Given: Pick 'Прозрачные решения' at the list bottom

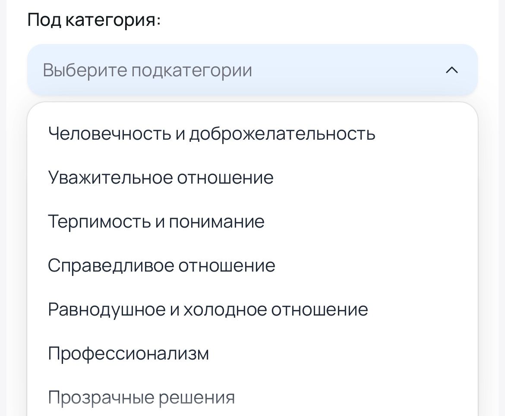Looking at the screenshot, I should point(141,397).
